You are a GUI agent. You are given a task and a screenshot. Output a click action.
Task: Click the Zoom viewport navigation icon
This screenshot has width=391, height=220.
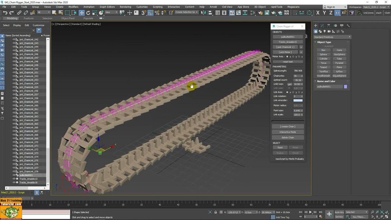coord(372,212)
